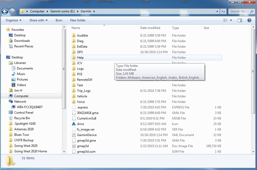Select the Jim H user folder
257x170 pixels.
18,90
